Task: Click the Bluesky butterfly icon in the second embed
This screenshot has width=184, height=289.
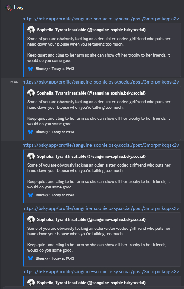Action: pyautogui.click(x=30, y=132)
